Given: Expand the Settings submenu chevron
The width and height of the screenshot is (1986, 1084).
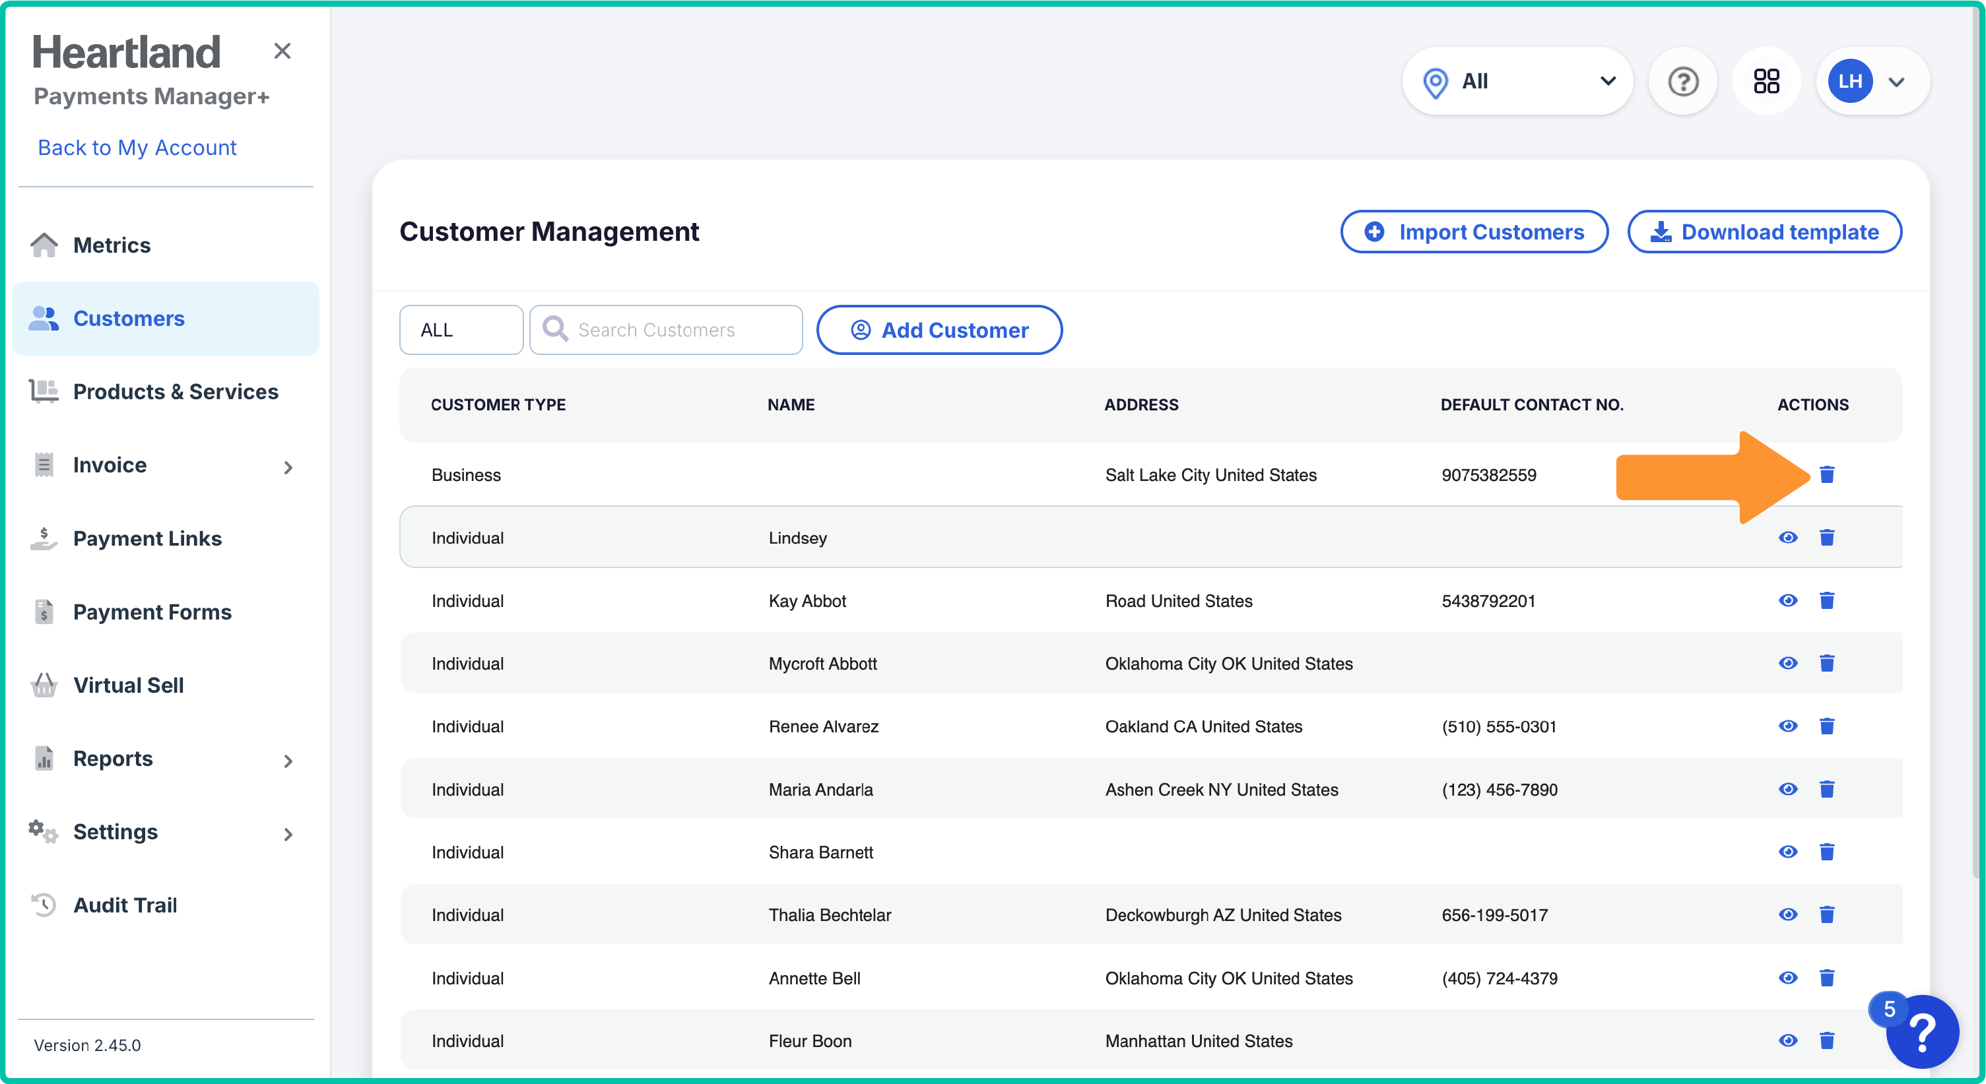Looking at the screenshot, I should (288, 833).
